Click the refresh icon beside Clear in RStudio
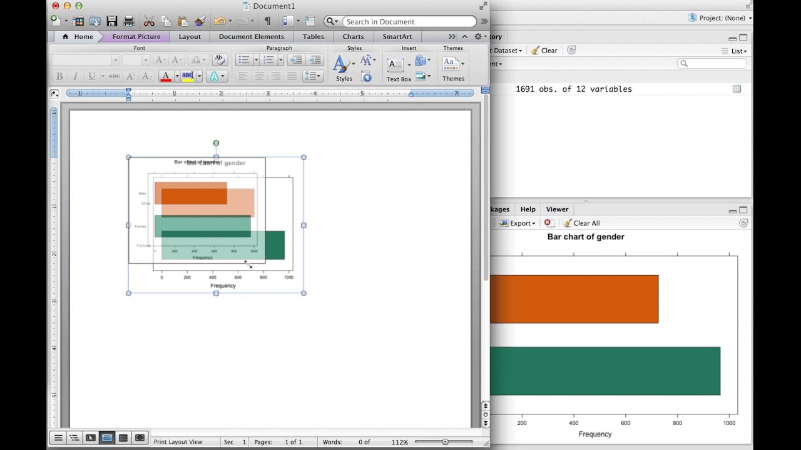The image size is (801, 450). tap(571, 50)
